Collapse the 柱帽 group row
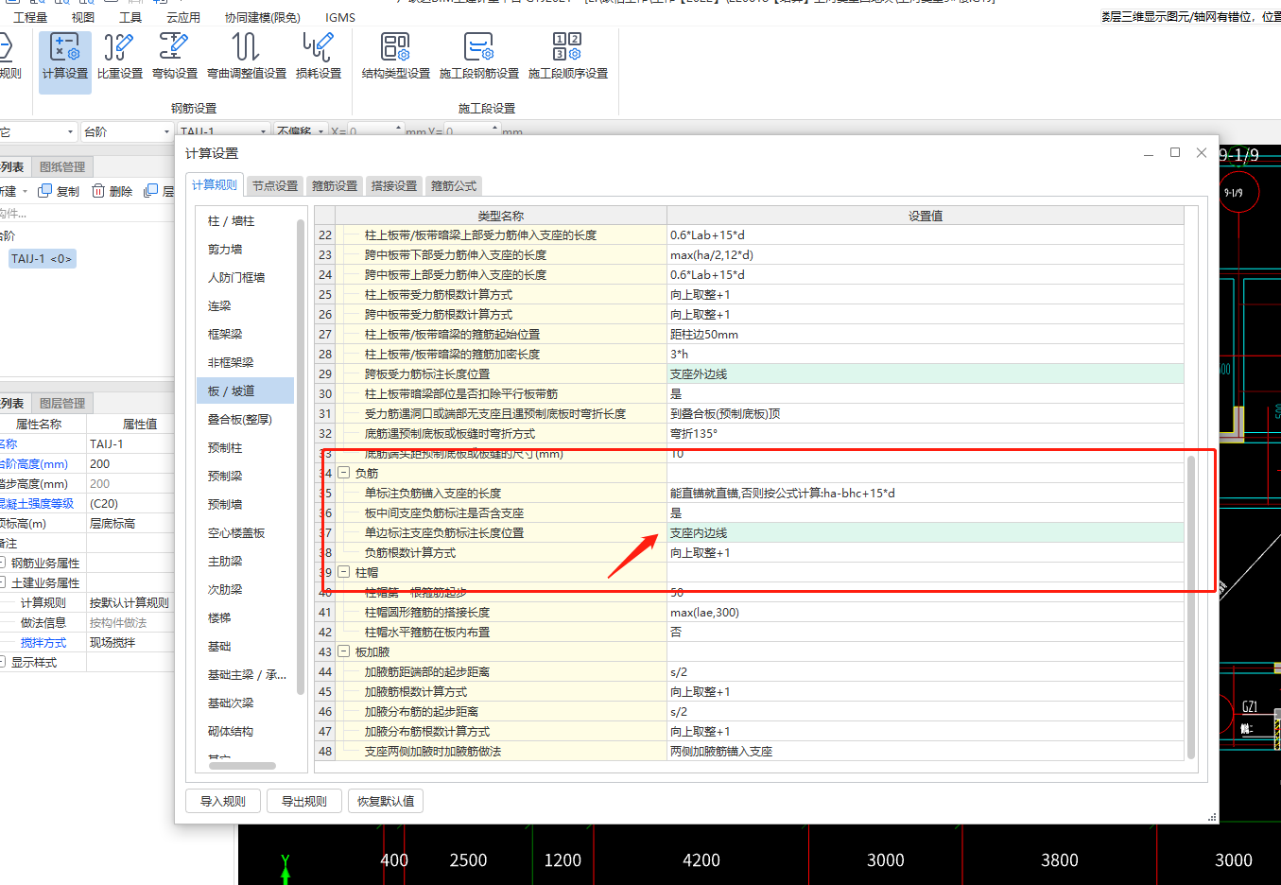Image resolution: width=1281 pixels, height=885 pixels. tap(344, 572)
